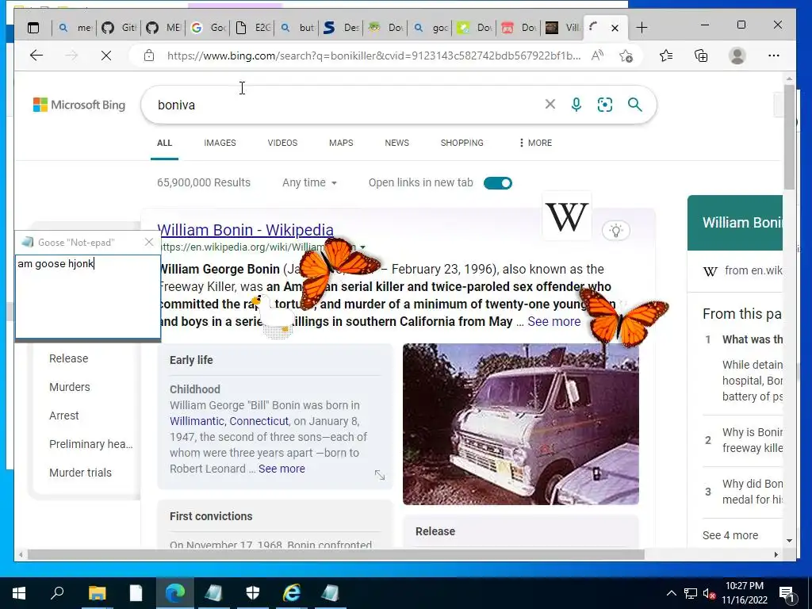Open the lightbulb insights icon

pos(615,231)
